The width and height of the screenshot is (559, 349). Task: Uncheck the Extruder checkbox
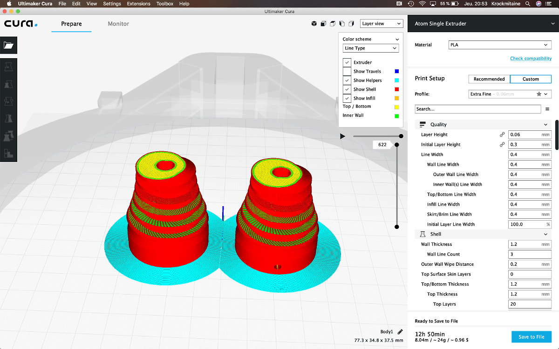(x=347, y=62)
